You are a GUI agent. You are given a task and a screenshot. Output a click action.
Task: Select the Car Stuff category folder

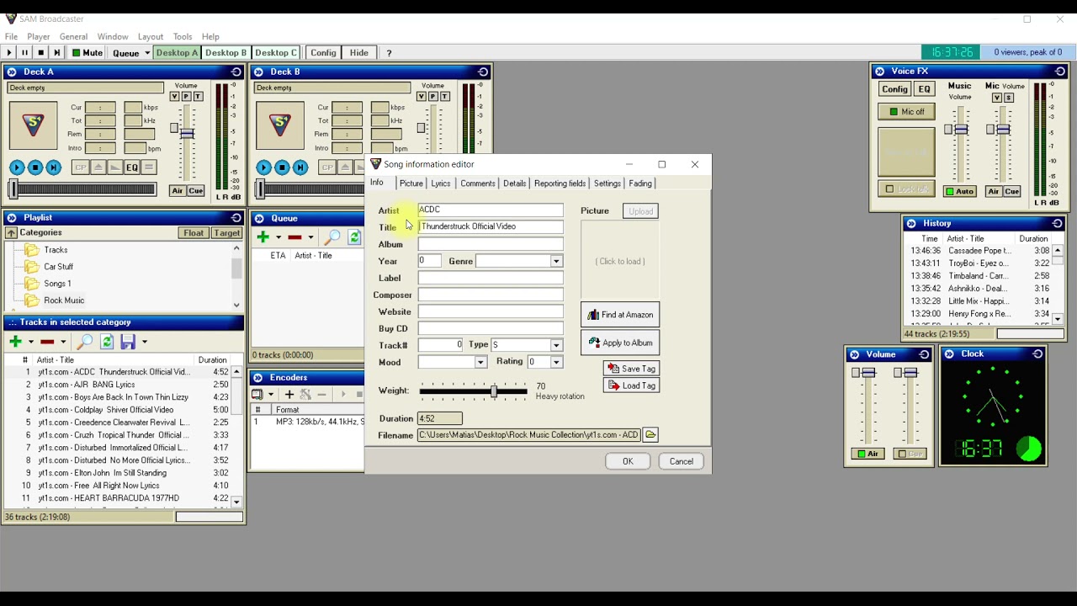(58, 267)
